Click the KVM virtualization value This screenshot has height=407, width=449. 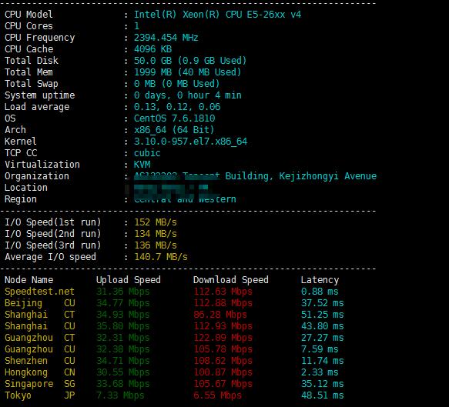coord(142,164)
